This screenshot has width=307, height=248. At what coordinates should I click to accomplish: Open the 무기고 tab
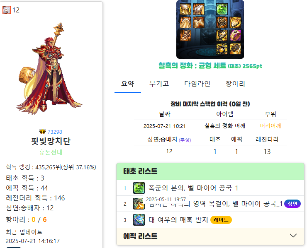pyautogui.click(x=159, y=84)
